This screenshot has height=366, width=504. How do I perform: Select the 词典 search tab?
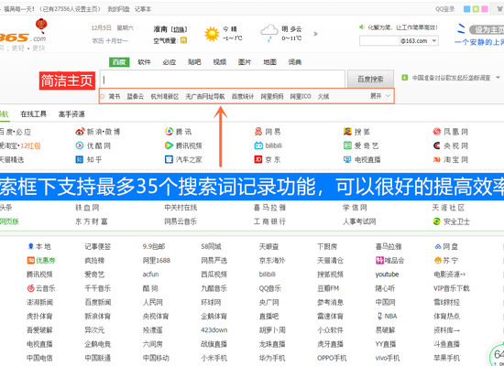[295, 62]
